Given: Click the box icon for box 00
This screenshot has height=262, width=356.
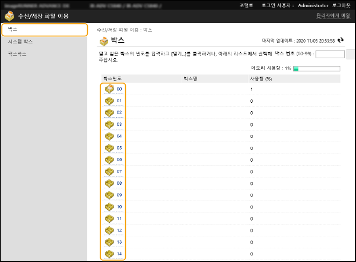Looking at the screenshot, I should pyautogui.click(x=109, y=89).
